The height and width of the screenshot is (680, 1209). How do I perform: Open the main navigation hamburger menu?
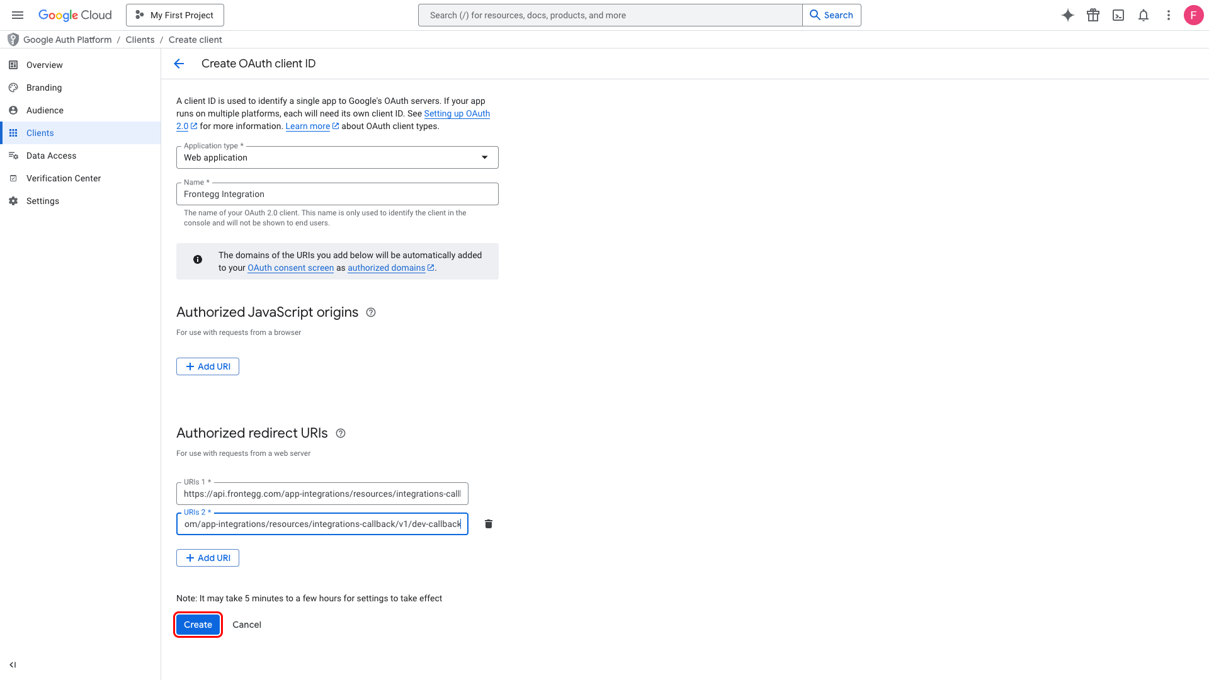point(18,15)
